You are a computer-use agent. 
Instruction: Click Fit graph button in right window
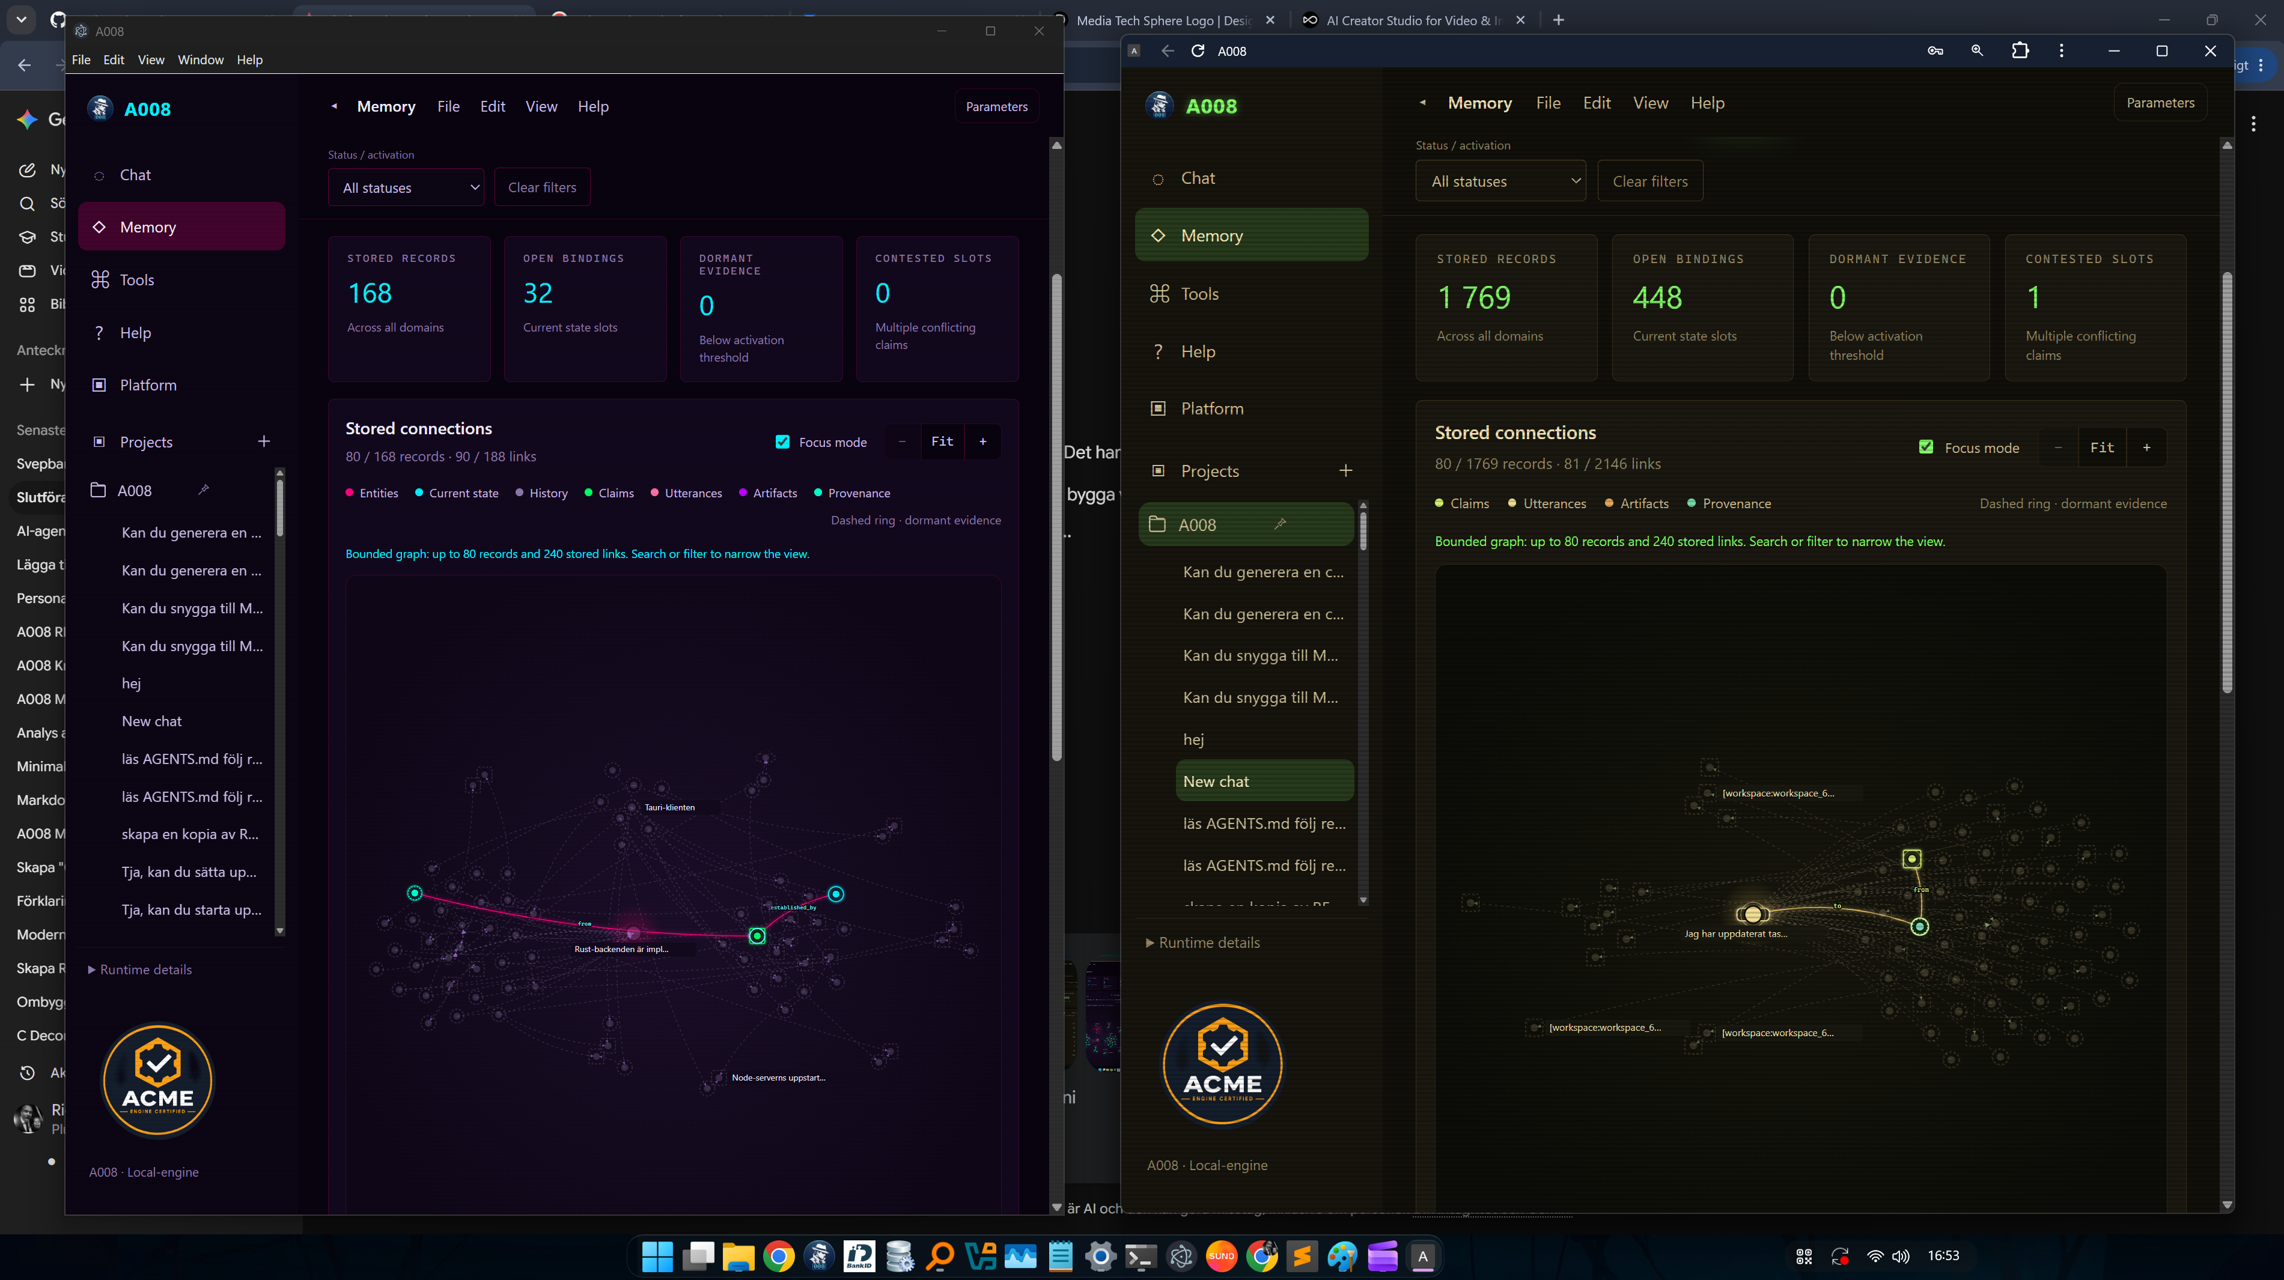2101,447
